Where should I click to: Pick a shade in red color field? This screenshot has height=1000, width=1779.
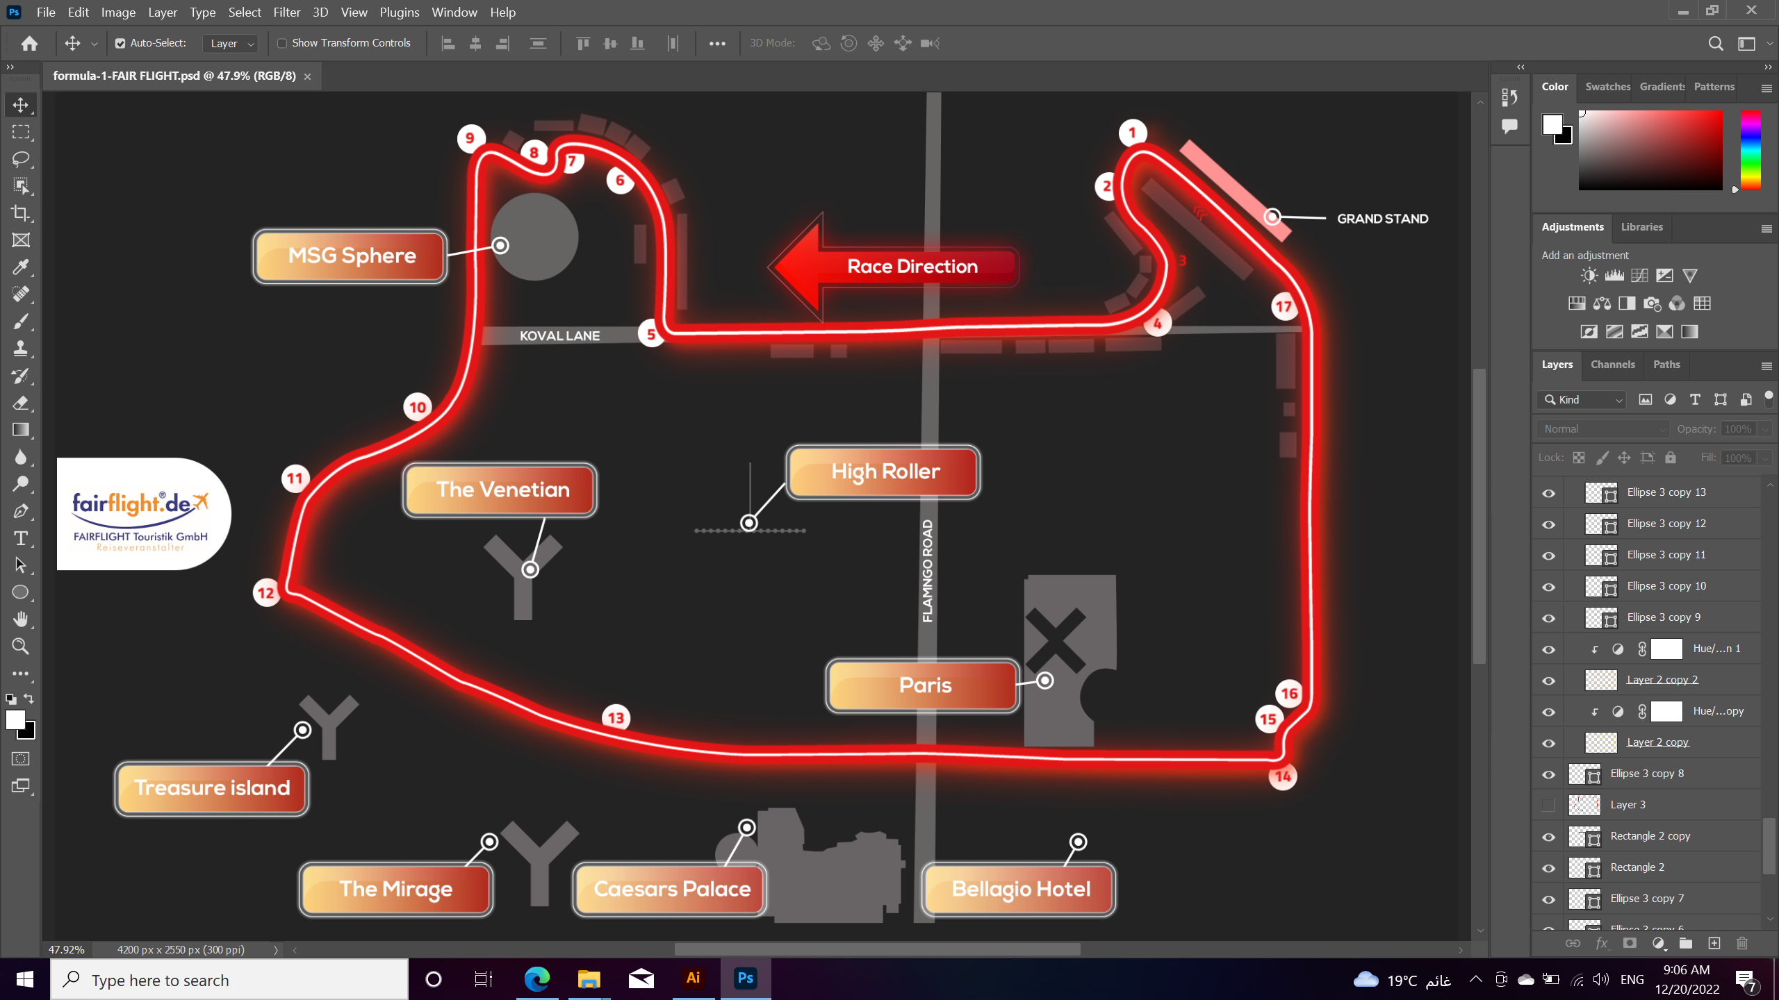[x=1650, y=149]
